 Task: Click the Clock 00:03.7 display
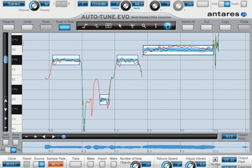pyautogui.click(x=11, y=164)
